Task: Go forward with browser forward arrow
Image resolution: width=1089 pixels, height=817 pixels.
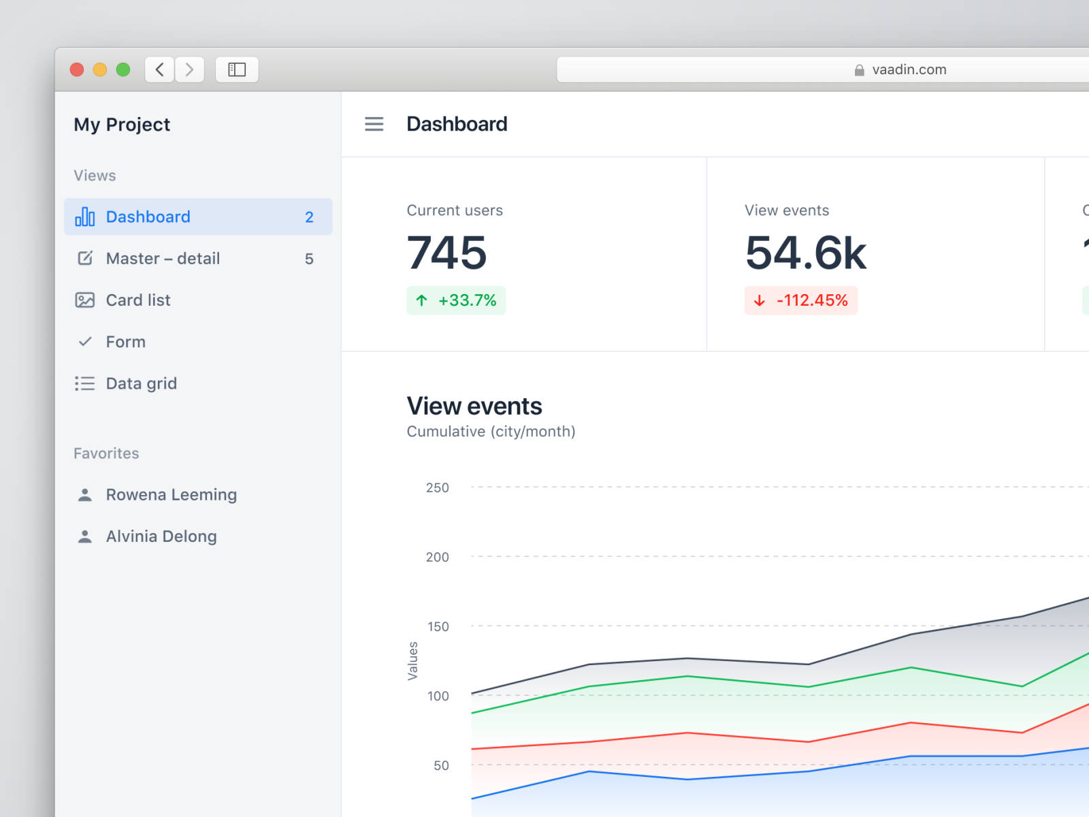Action: tap(190, 69)
